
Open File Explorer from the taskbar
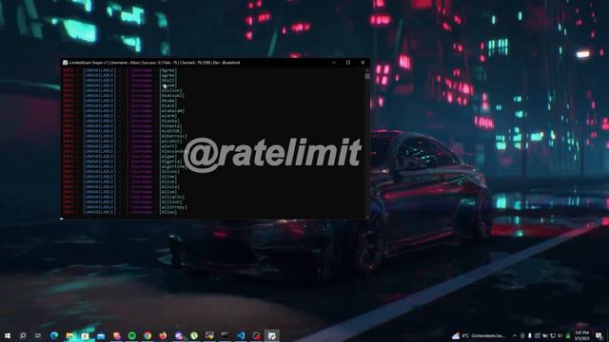tap(69, 335)
